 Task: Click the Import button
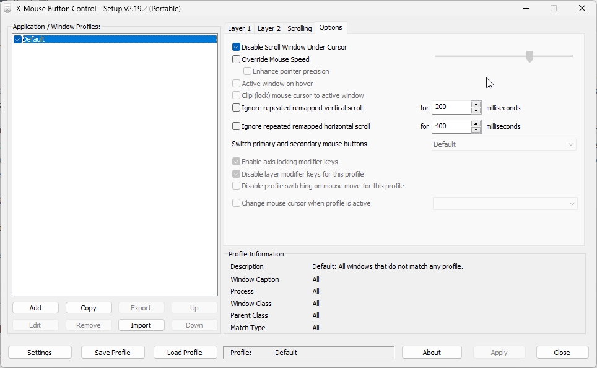tap(141, 325)
